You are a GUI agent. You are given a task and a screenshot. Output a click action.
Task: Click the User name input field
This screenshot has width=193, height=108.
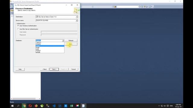point(59,32)
